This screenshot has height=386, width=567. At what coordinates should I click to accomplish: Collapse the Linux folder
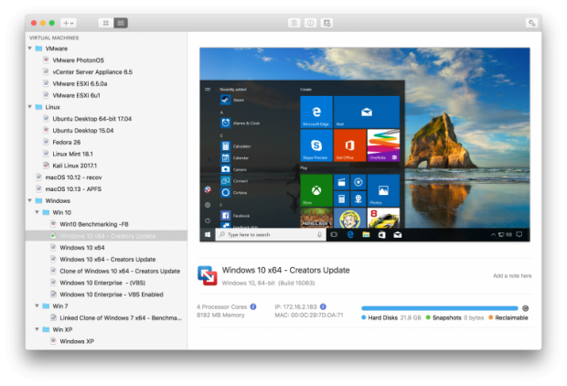pyautogui.click(x=30, y=107)
